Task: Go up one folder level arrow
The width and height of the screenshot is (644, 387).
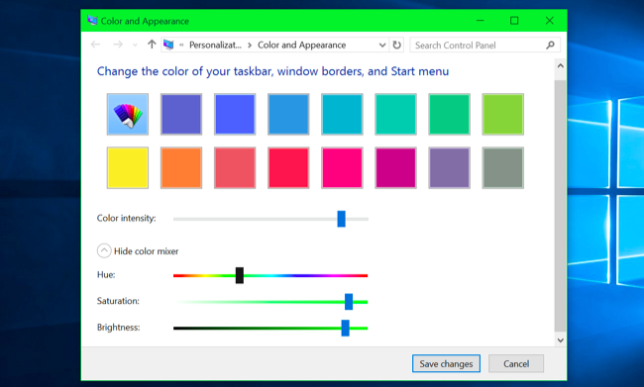Action: (152, 45)
